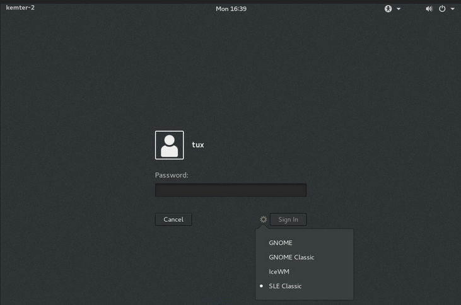Click the Password label text
This screenshot has height=305, width=461.
point(172,175)
